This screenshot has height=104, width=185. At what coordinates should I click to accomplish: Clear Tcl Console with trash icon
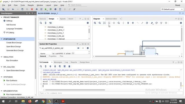(x=69, y=66)
